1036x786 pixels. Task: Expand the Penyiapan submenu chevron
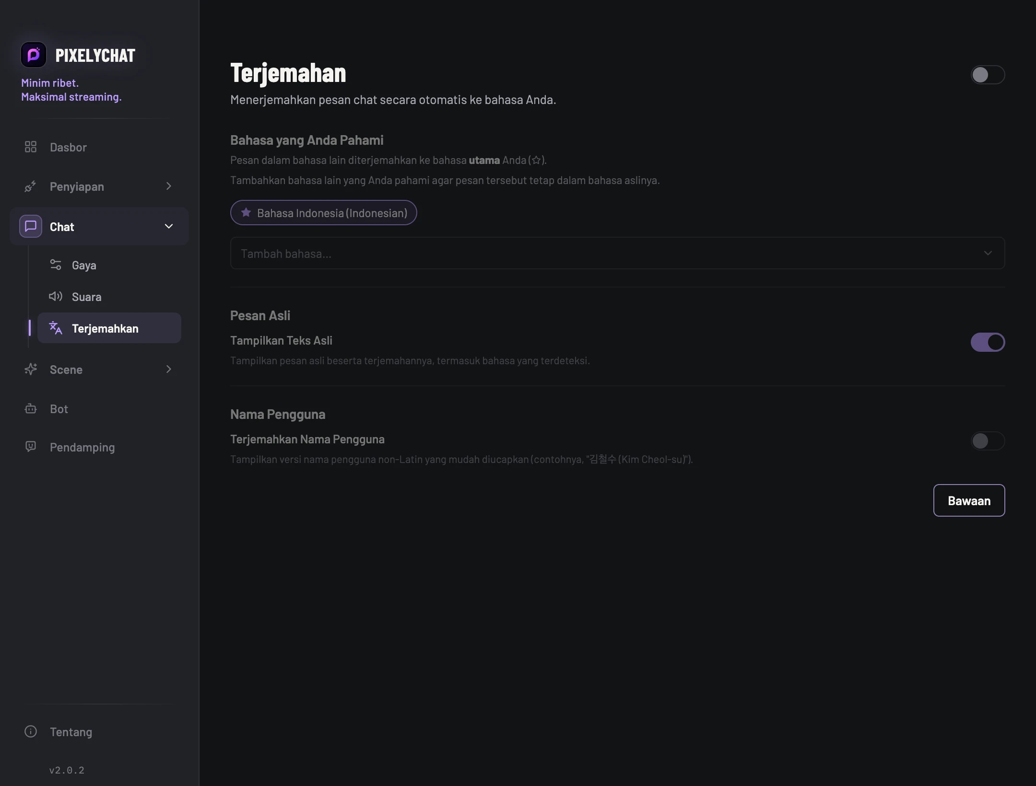169,186
